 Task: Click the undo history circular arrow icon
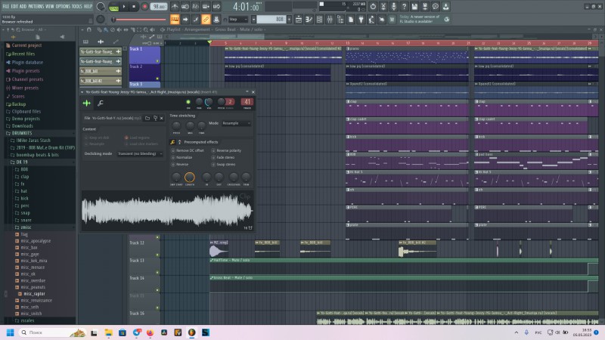[373, 7]
